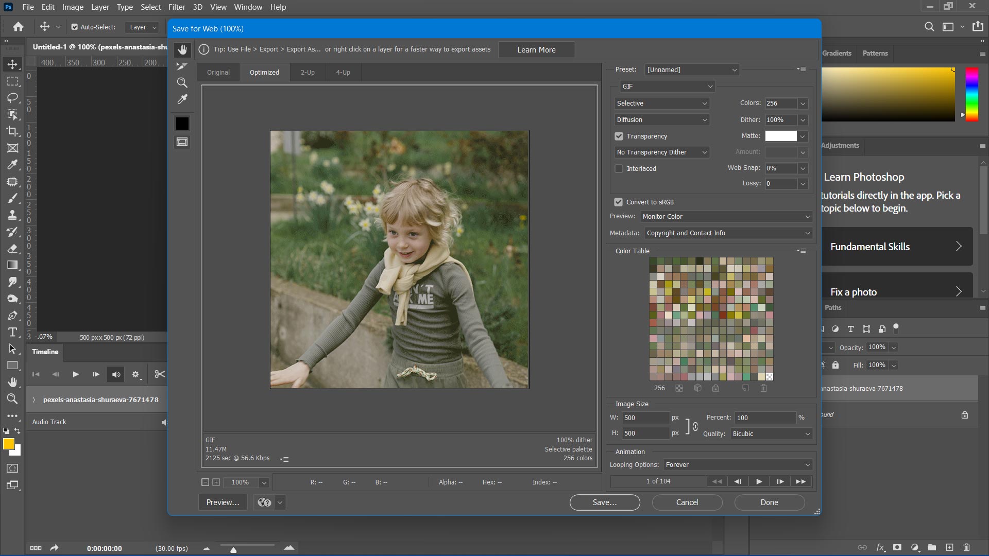Open Fundamental Skills tutorial
The width and height of the screenshot is (989, 556).
[897, 247]
